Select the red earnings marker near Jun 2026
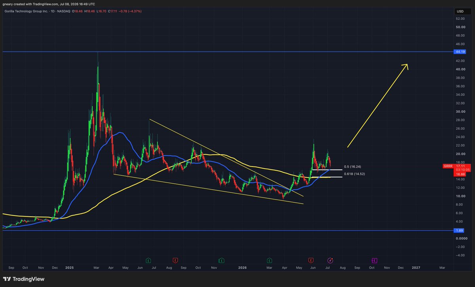Image resolution: width=475 pixels, height=287 pixels. (311, 260)
